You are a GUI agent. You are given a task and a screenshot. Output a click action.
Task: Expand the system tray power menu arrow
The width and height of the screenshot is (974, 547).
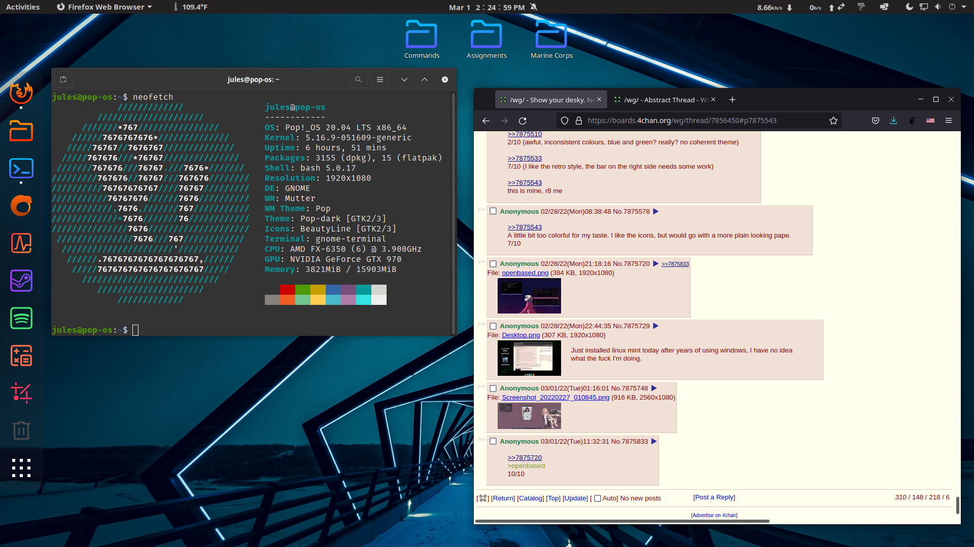[x=964, y=7]
